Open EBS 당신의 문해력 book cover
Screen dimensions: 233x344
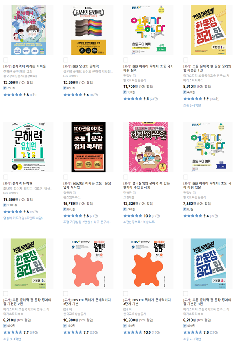point(88,30)
